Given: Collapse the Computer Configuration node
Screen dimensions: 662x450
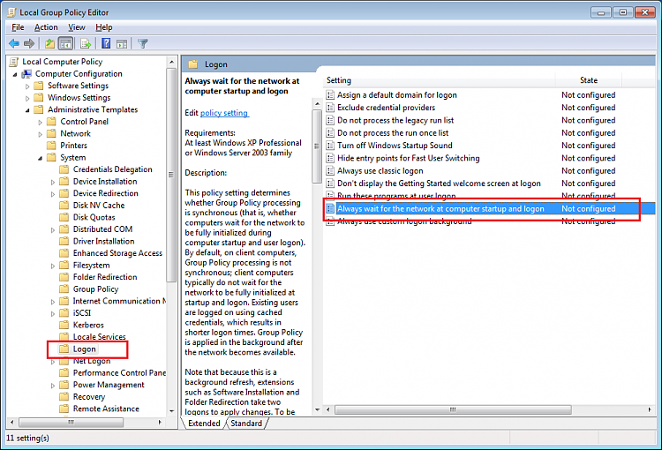Looking at the screenshot, I should (x=15, y=74).
